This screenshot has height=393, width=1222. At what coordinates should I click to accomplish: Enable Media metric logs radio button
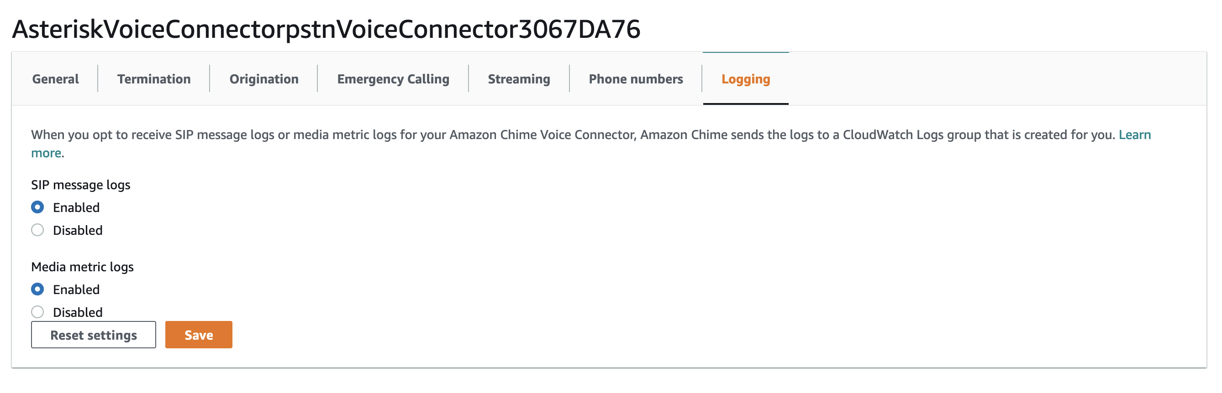pyautogui.click(x=37, y=290)
